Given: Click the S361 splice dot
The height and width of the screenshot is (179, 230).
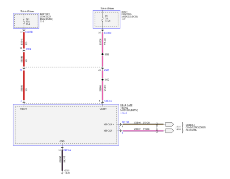Looking at the screenshot, I should tap(102, 54).
